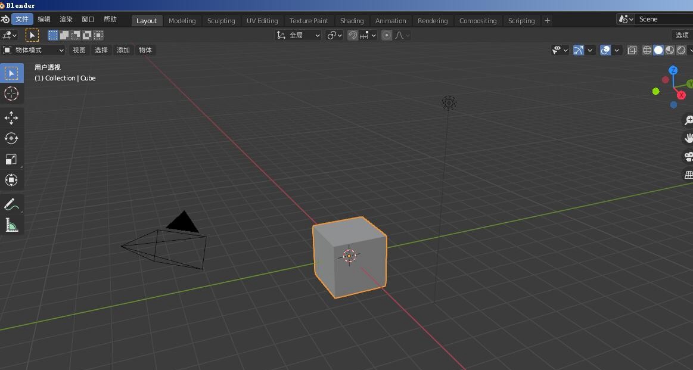Screen dimensions: 693x370
Task: Open the 物体模式 object mode dropdown
Action: (33, 51)
